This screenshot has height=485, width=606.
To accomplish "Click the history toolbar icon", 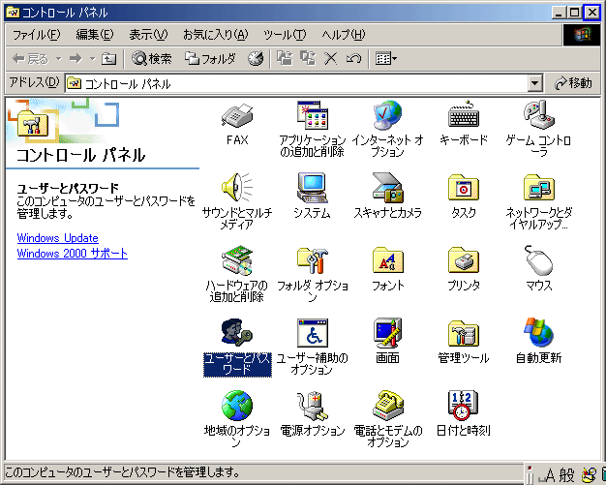I will tap(256, 59).
